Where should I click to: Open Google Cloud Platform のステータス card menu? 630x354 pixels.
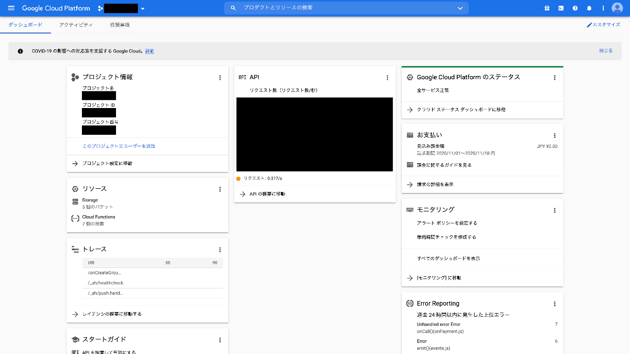[555, 78]
